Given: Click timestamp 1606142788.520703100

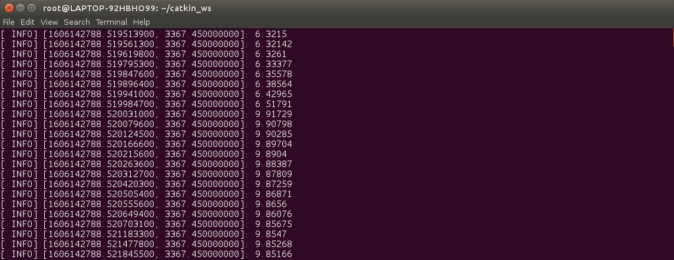Looking at the screenshot, I should click(x=103, y=224).
